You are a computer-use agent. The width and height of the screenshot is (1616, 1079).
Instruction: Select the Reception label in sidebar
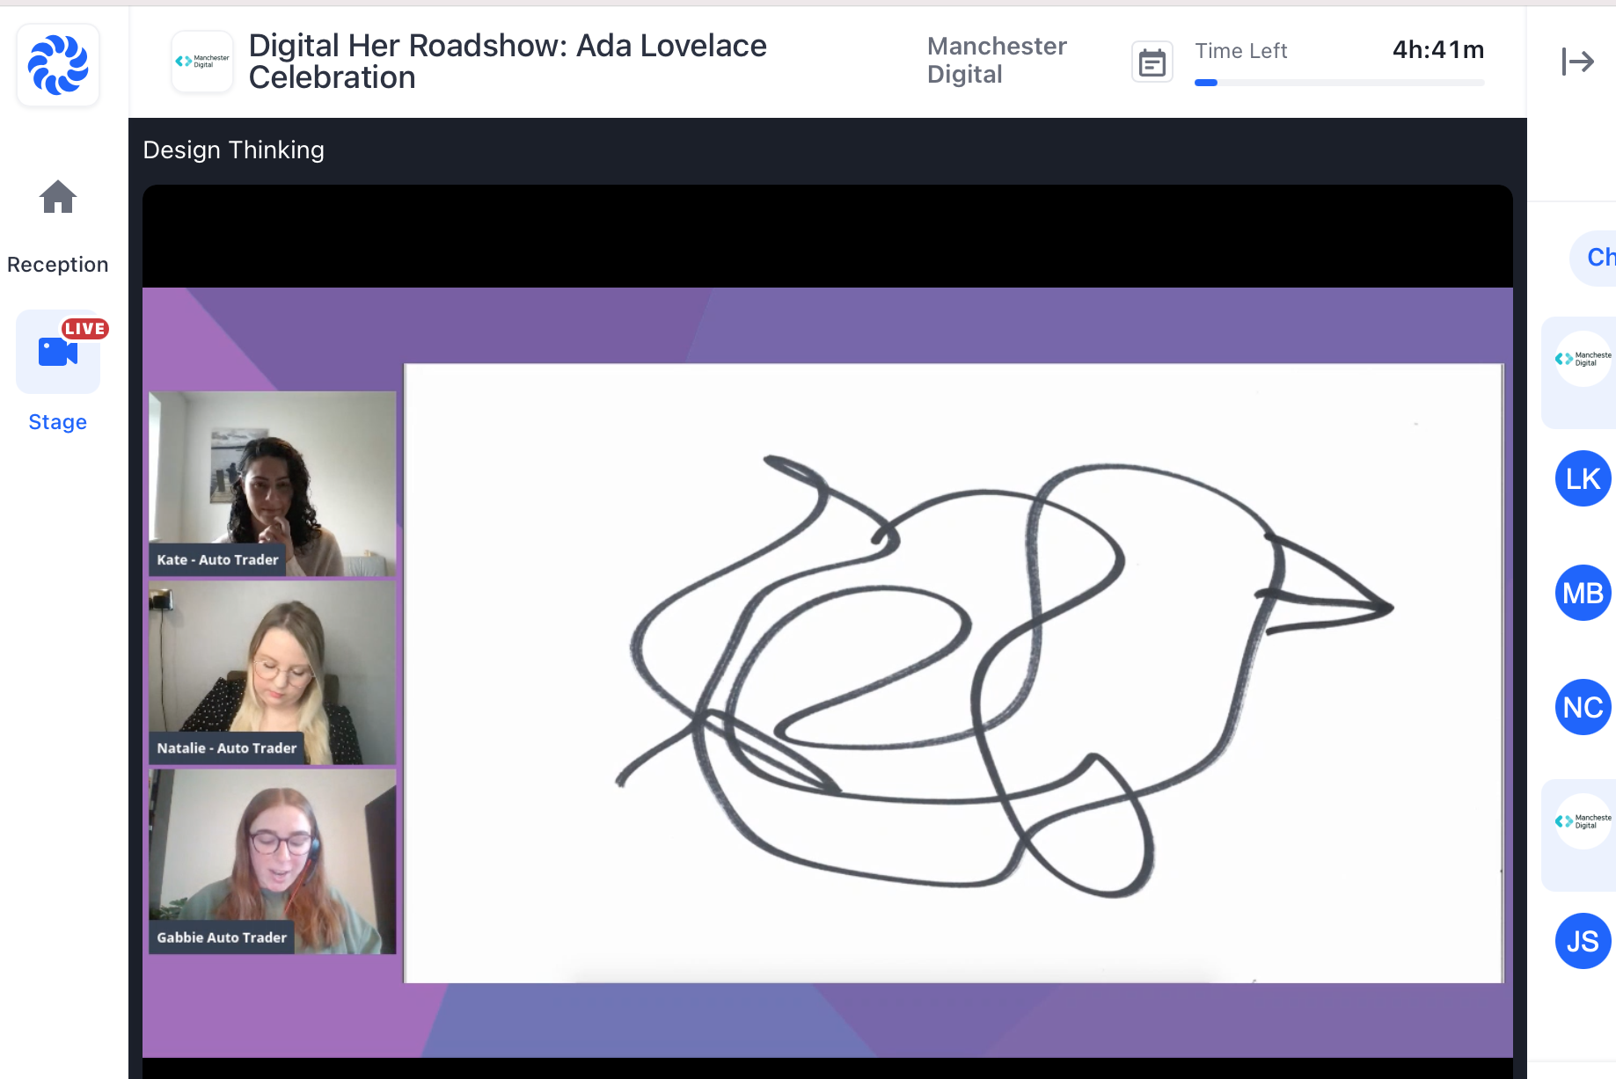pyautogui.click(x=58, y=265)
